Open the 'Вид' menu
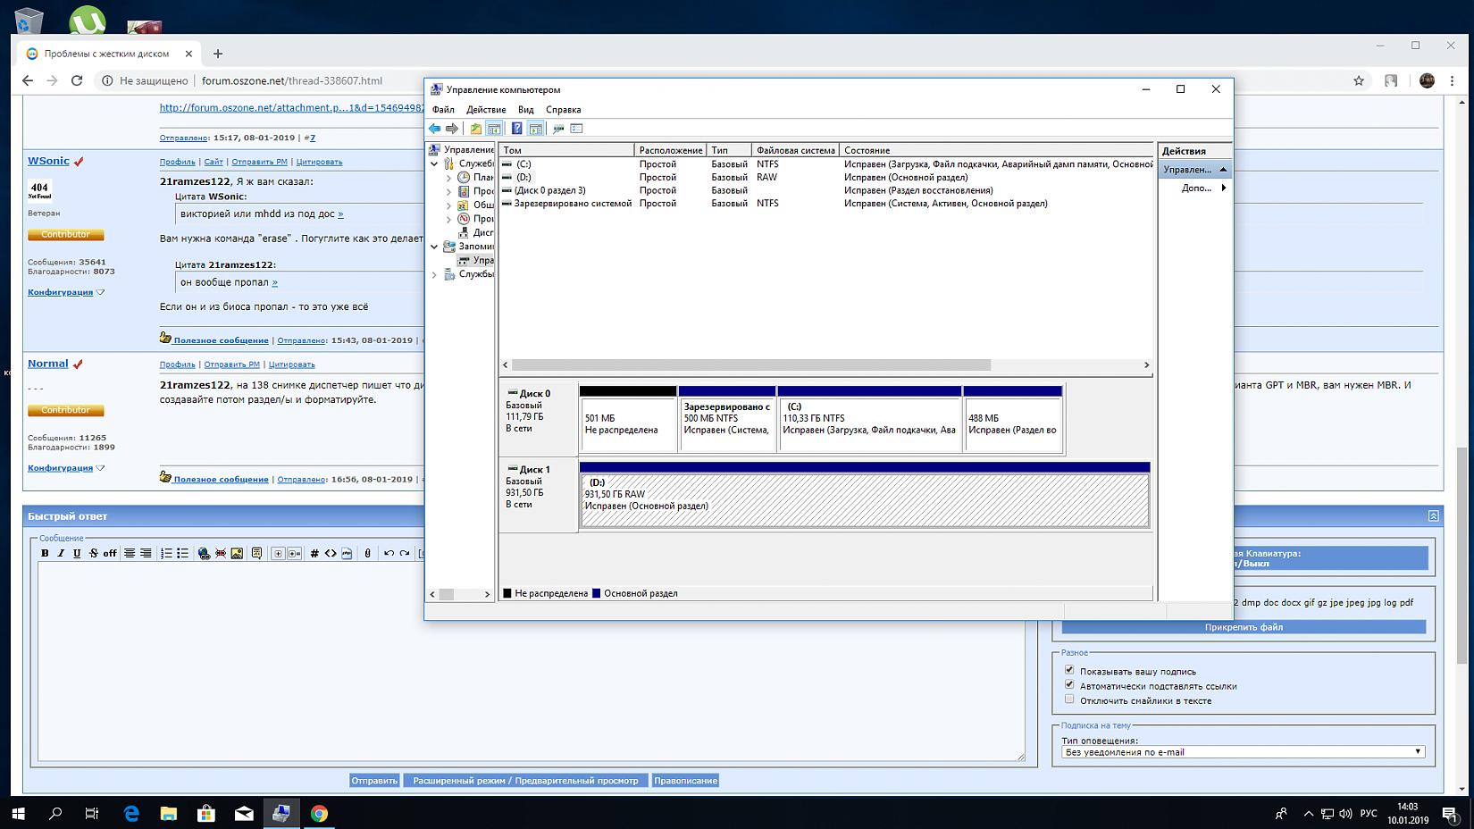 coord(526,110)
